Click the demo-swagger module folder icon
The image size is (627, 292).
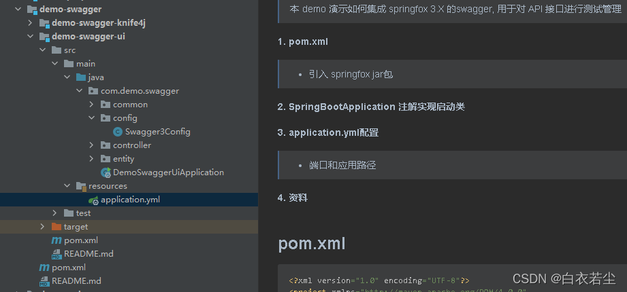(x=33, y=10)
